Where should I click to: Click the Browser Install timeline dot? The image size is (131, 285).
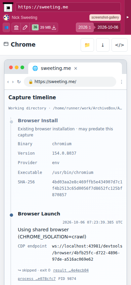(11, 122)
